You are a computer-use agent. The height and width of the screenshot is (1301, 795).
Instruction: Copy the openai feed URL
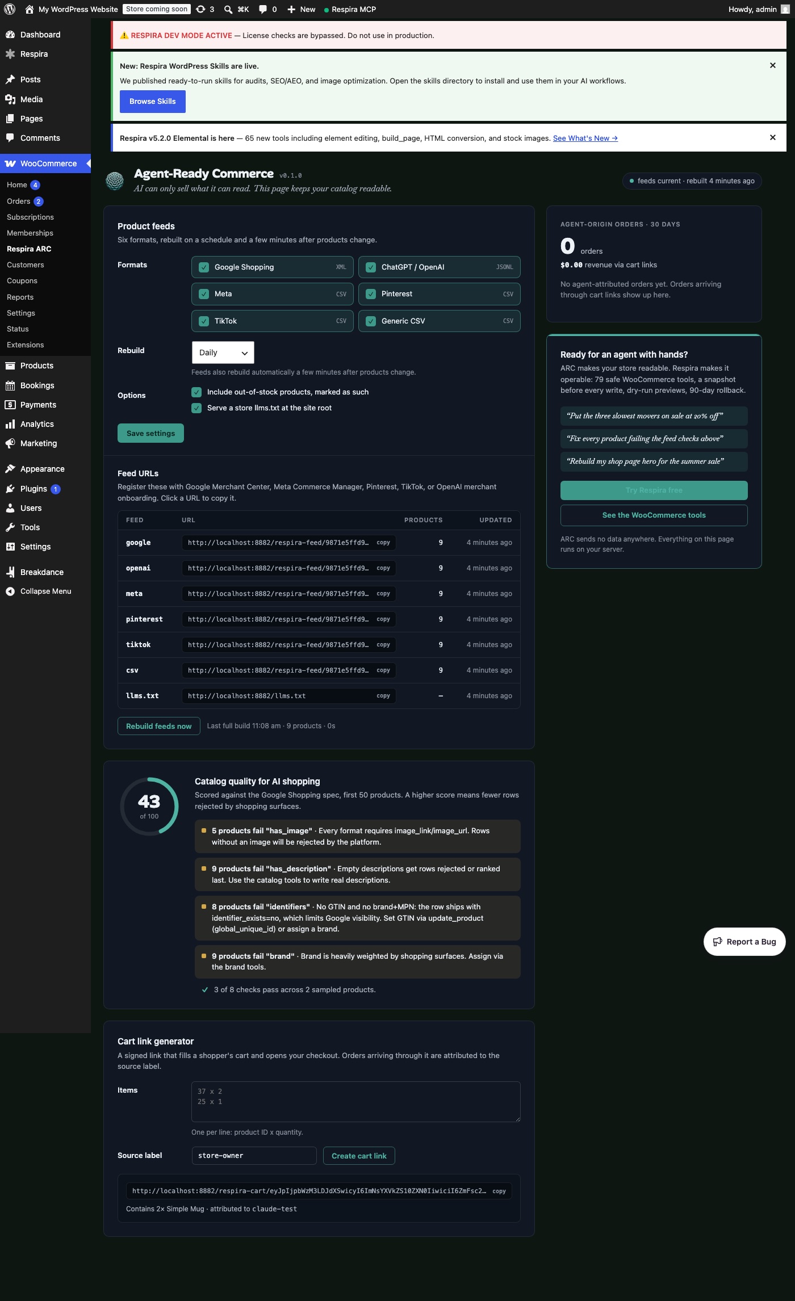click(x=383, y=568)
